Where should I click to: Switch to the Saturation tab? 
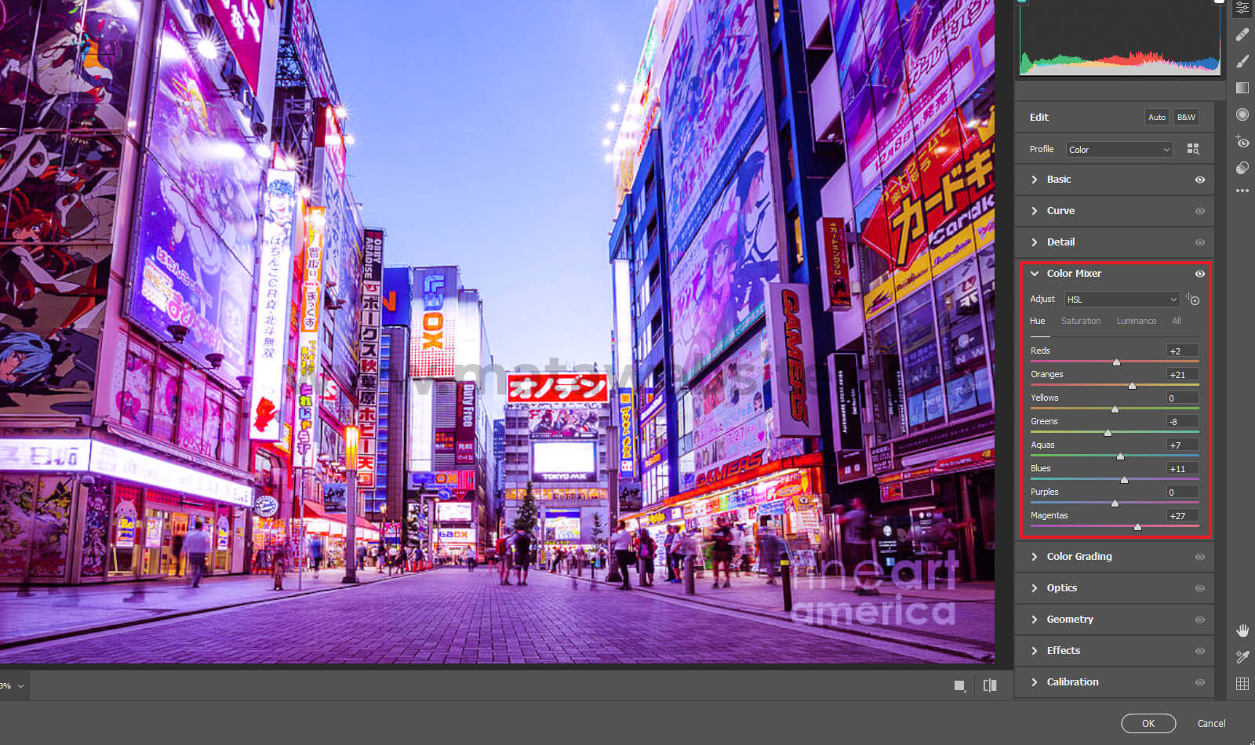click(x=1081, y=322)
